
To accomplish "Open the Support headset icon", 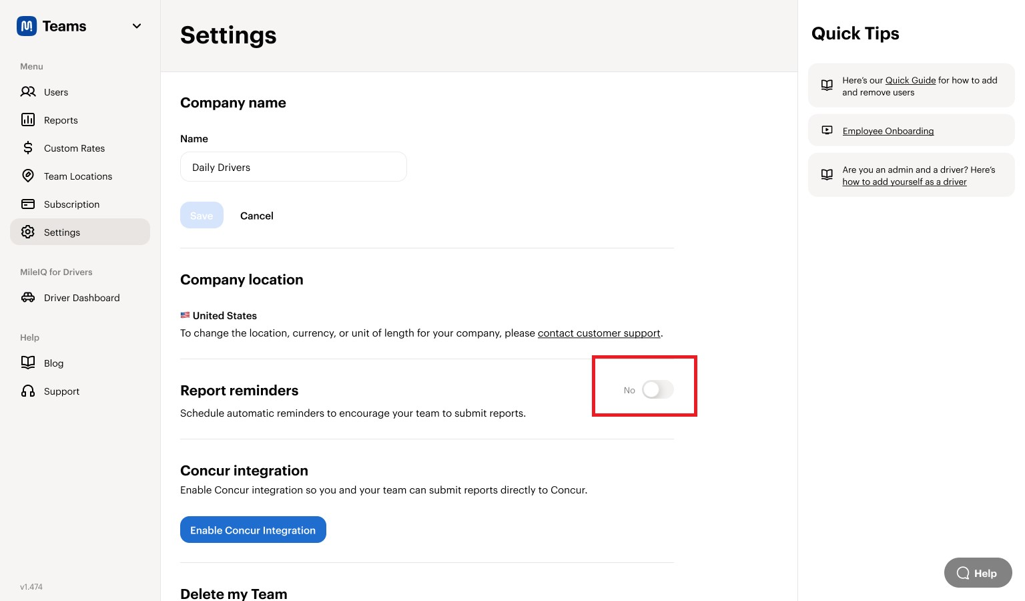I will (x=28, y=391).
